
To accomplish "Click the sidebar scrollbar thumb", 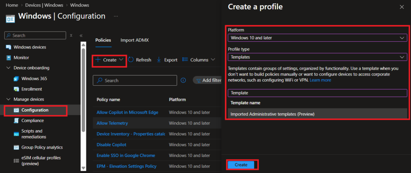I will coord(83,90).
